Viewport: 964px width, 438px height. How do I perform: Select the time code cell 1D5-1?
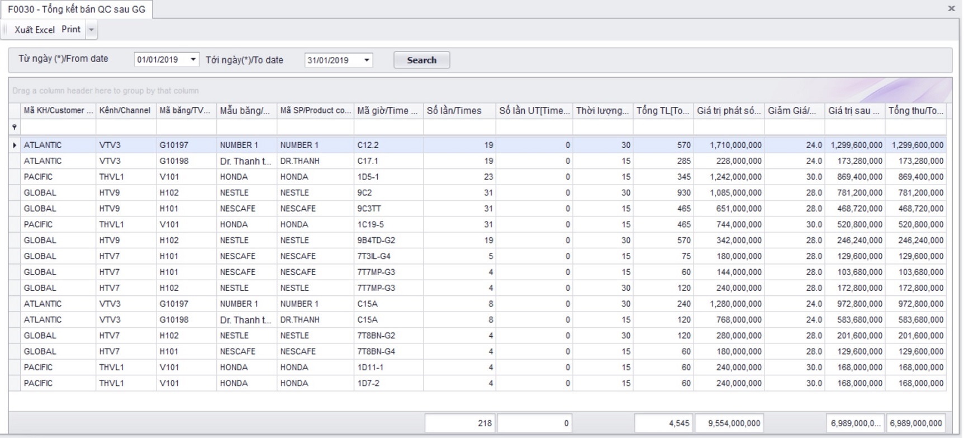click(x=388, y=177)
